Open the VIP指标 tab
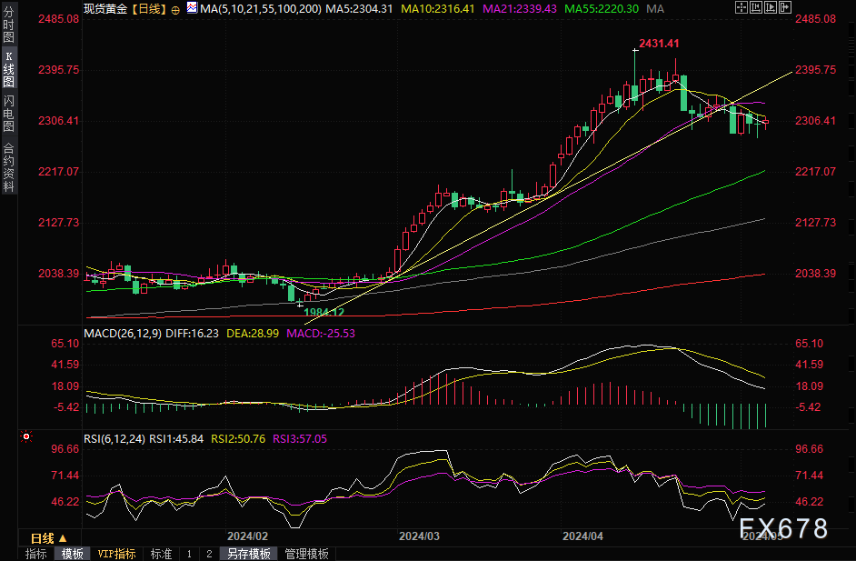Screen dimensions: 856x561 [116, 554]
